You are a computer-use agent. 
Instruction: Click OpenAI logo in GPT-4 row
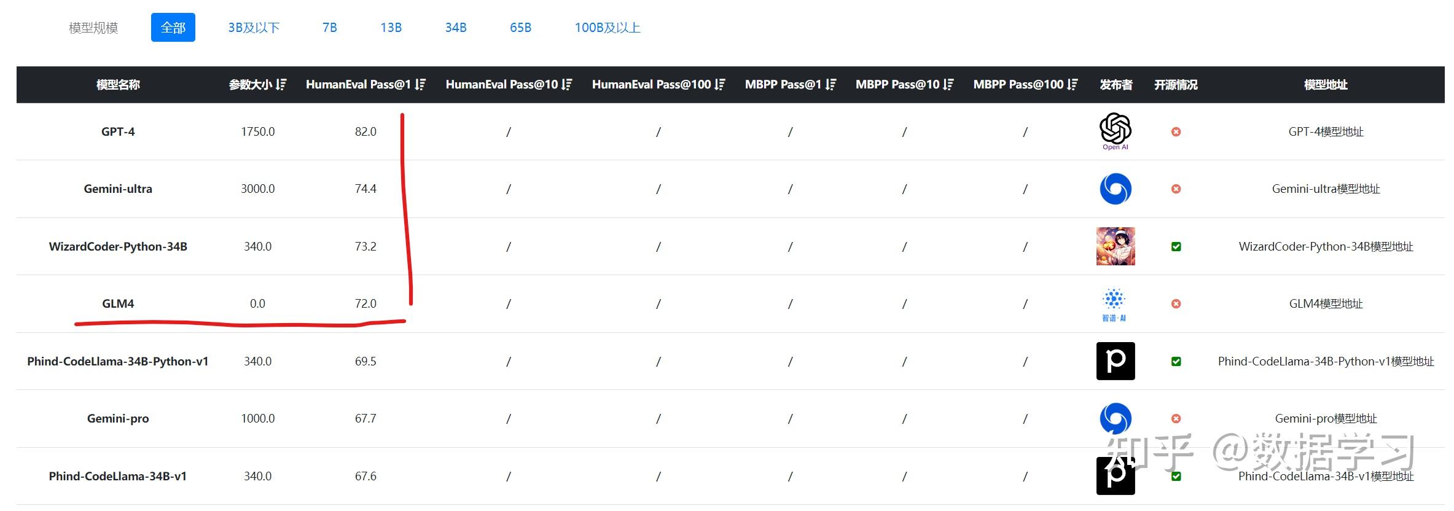[1115, 129]
